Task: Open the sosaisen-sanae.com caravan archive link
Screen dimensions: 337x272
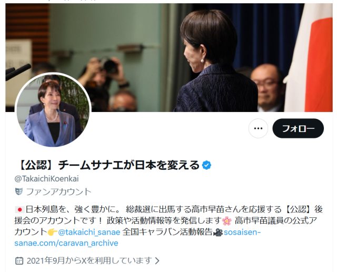Action: (x=137, y=238)
